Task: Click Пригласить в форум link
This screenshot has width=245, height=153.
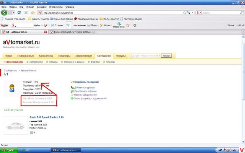Action: point(85,91)
